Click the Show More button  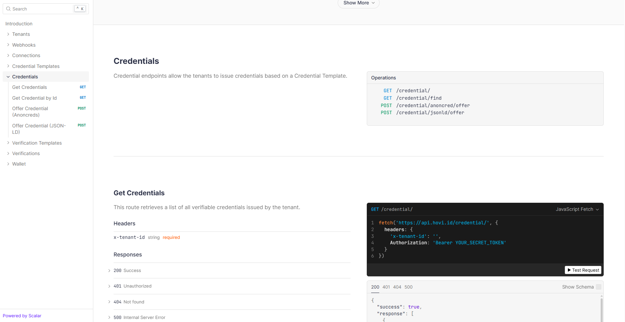coord(358,3)
